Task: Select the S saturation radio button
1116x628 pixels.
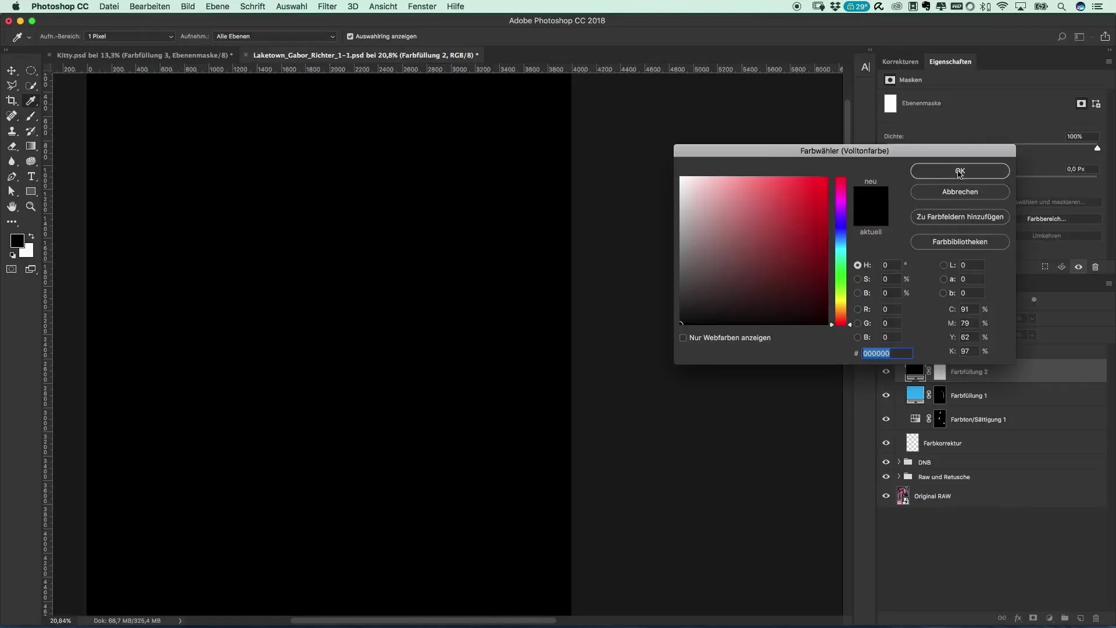Action: pyautogui.click(x=857, y=279)
